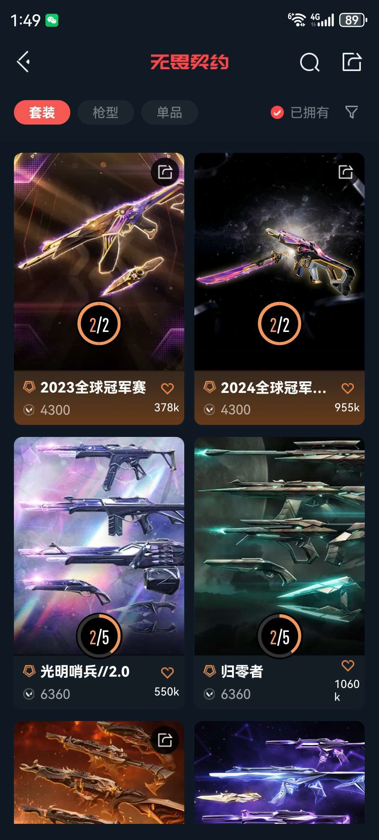Tap the back arrow icon
The width and height of the screenshot is (379, 840).
point(23,62)
